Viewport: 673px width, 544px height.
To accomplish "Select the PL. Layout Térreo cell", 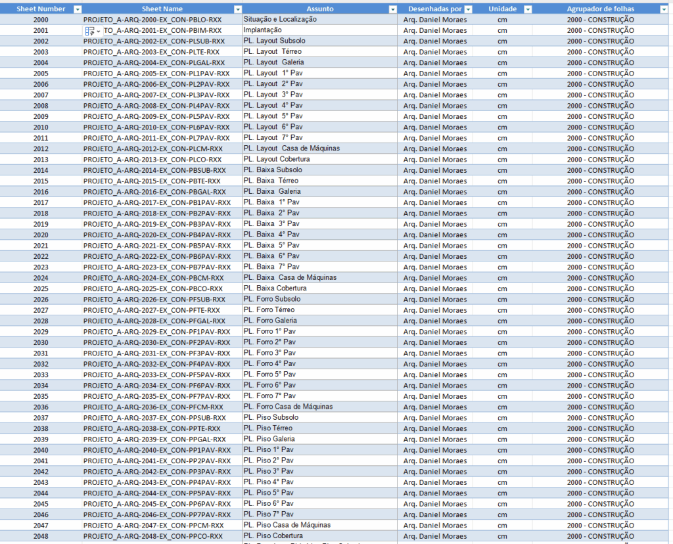I will pyautogui.click(x=320, y=52).
